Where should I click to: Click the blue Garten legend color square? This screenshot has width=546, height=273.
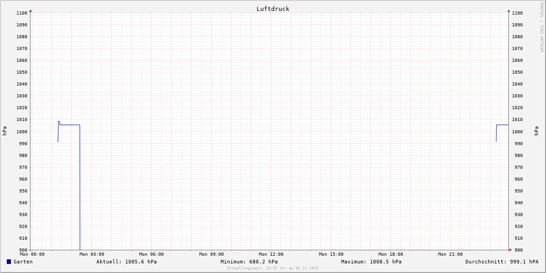(9, 262)
